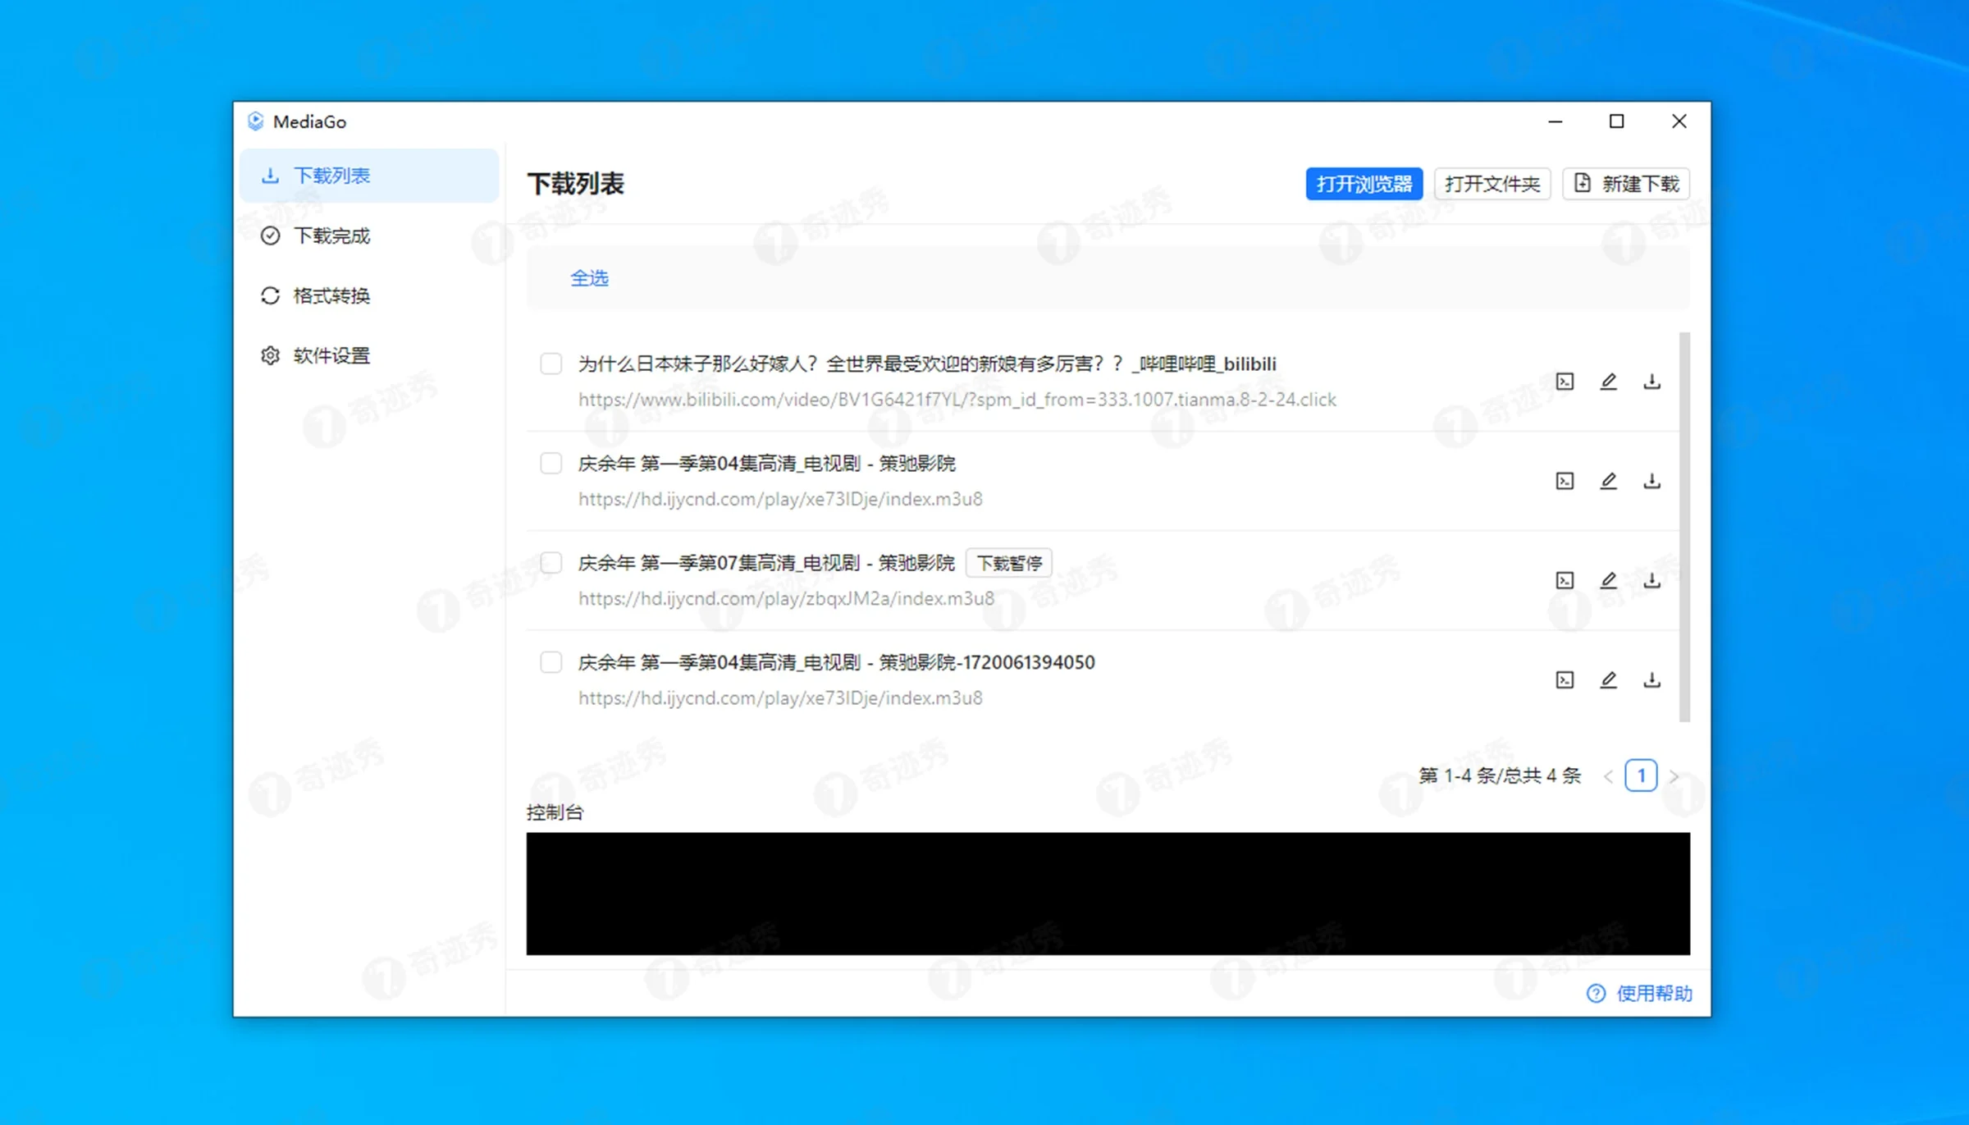Screen dimensions: 1969x1125
Task: Click the 新建下载 button
Action: [x=1626, y=183]
